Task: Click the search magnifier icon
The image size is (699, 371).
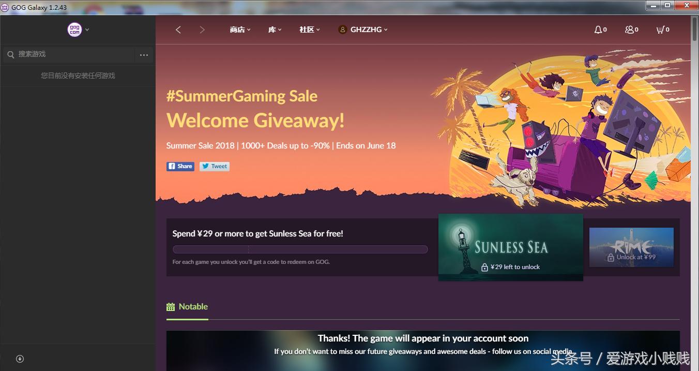Action: 11,54
